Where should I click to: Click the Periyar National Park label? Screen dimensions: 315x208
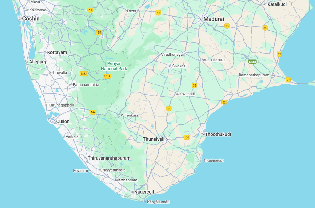(x=114, y=66)
